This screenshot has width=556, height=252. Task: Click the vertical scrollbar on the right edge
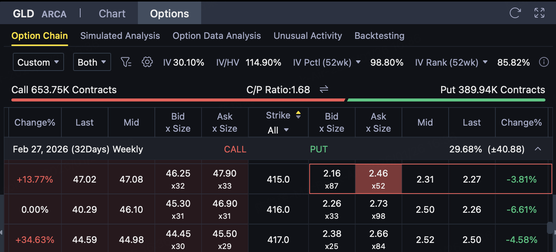tap(550, 228)
